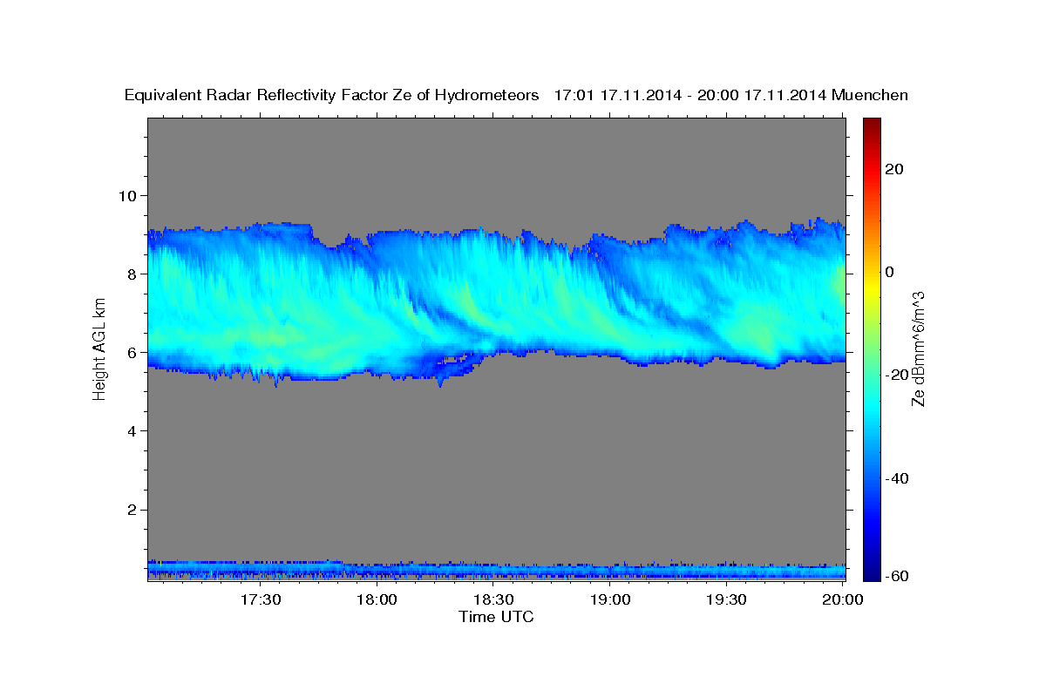Image resolution: width=1046 pixels, height=697 pixels.
Task: Click the colorbar value '-40'
Action: click(895, 478)
